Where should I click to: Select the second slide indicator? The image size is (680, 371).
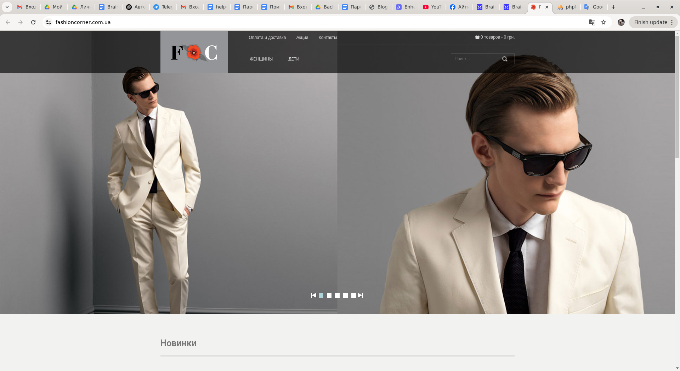coord(329,295)
